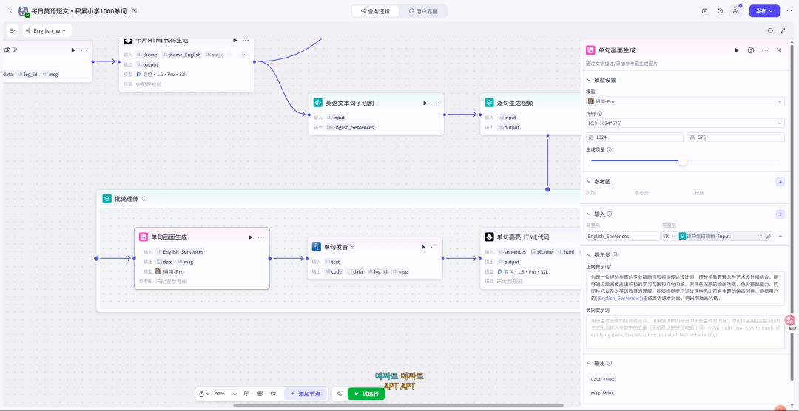The height and width of the screenshot is (411, 799).
Task: Clear the 逐句生成视频 · input variable value
Action: tap(761, 237)
